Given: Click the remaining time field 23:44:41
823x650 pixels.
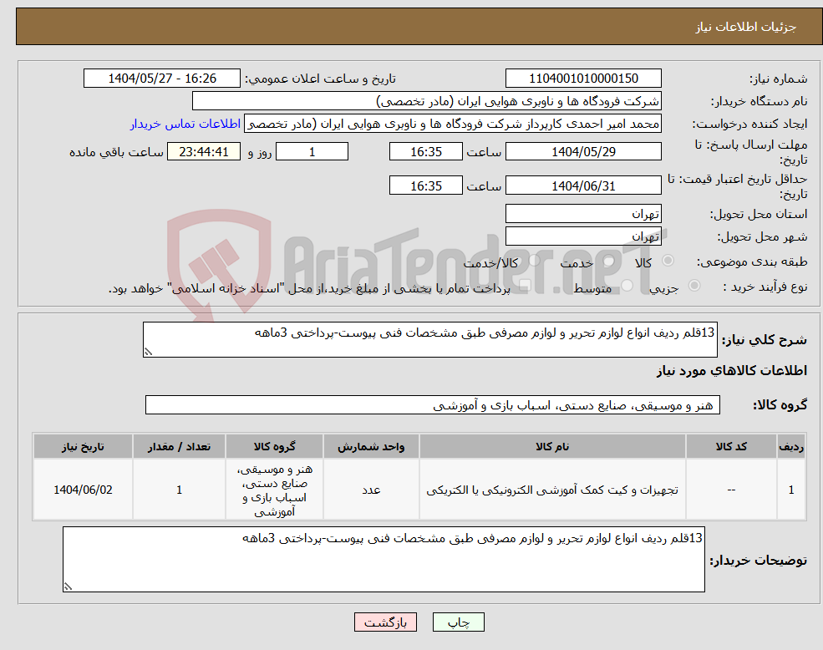Looking at the screenshot, I should [x=204, y=152].
